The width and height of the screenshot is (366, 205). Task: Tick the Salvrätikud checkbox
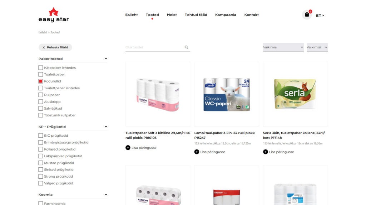pos(41,108)
